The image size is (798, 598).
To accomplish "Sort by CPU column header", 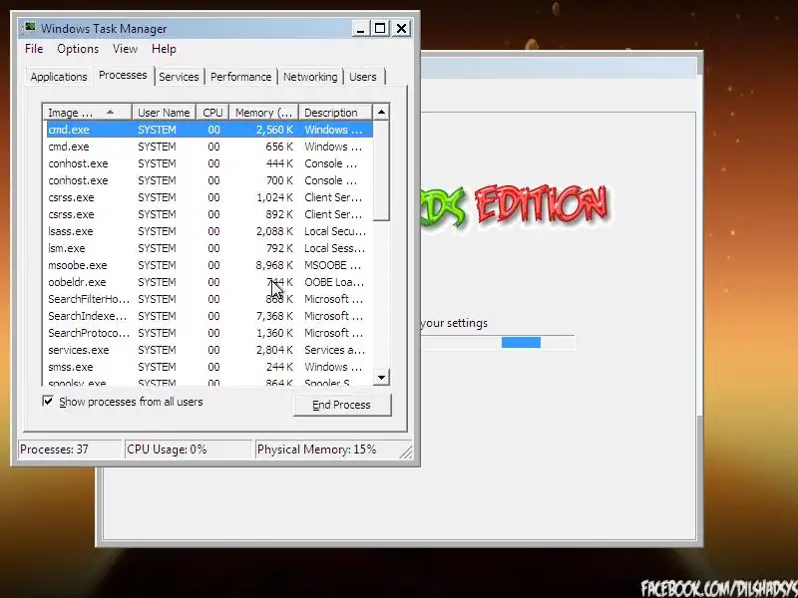I will click(x=212, y=113).
